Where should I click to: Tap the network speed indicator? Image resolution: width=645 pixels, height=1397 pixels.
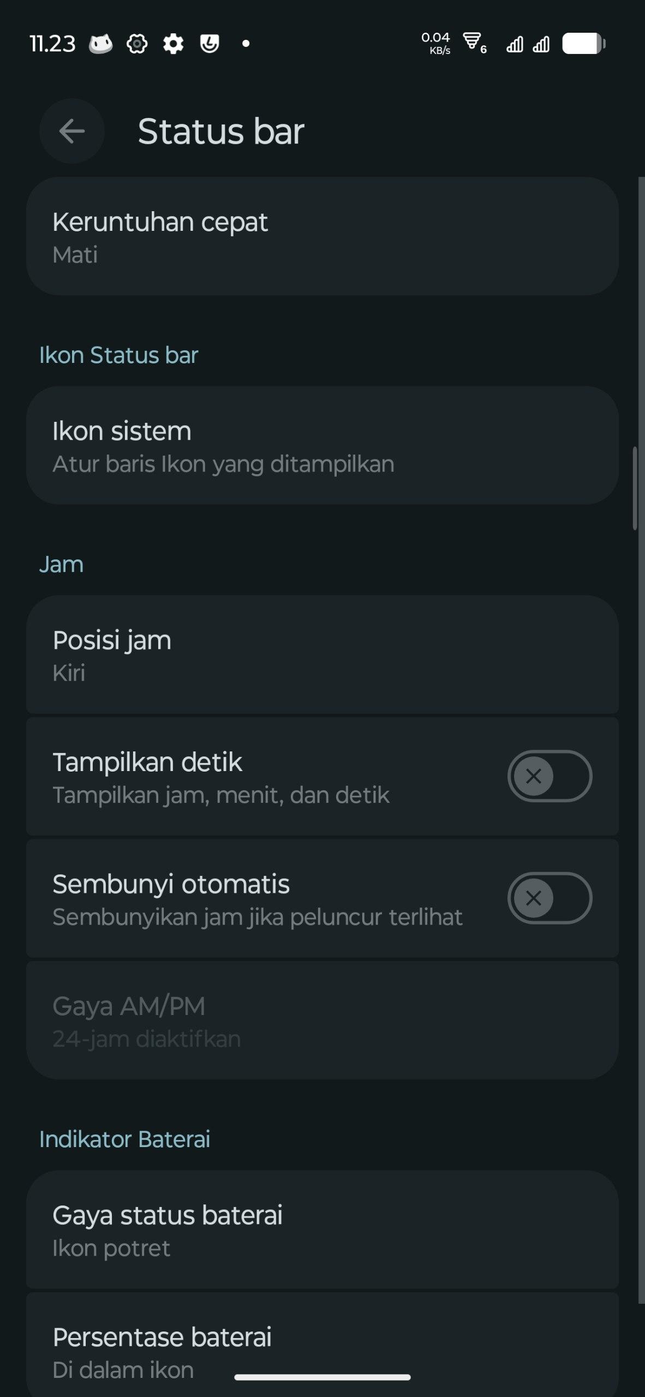tap(435, 43)
